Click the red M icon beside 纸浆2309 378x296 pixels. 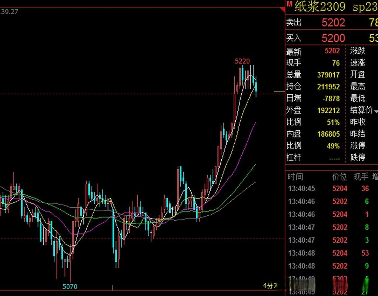tap(289, 3)
